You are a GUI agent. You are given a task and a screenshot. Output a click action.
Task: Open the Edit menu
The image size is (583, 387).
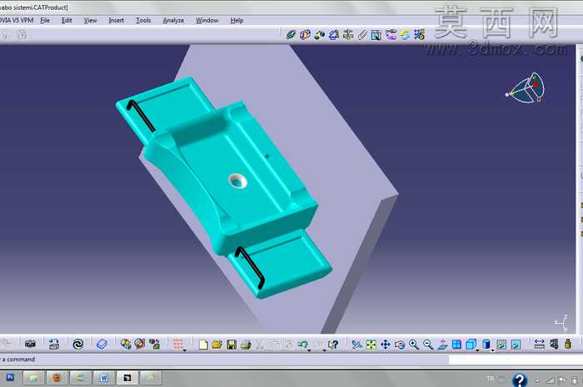(x=67, y=21)
